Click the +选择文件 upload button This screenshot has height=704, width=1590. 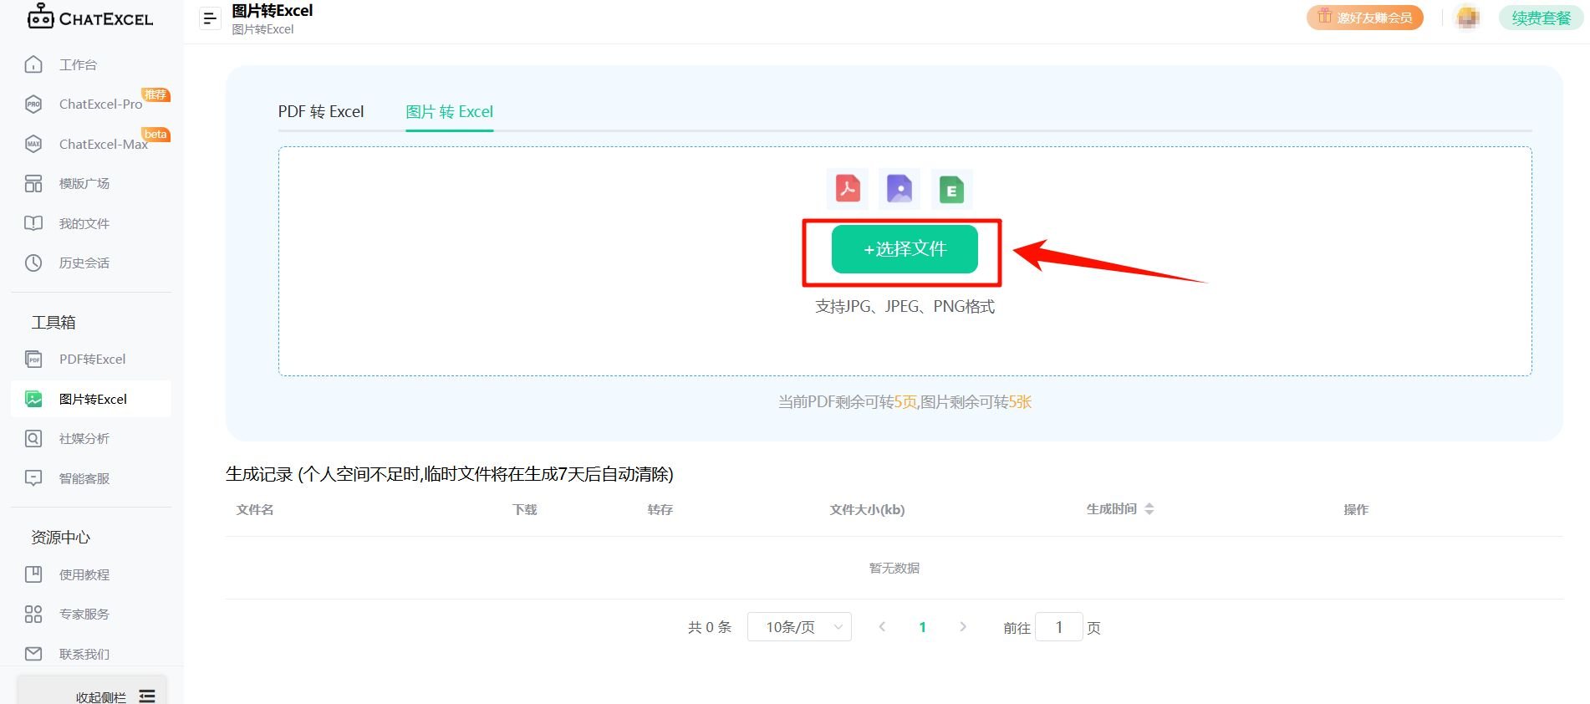pos(904,249)
